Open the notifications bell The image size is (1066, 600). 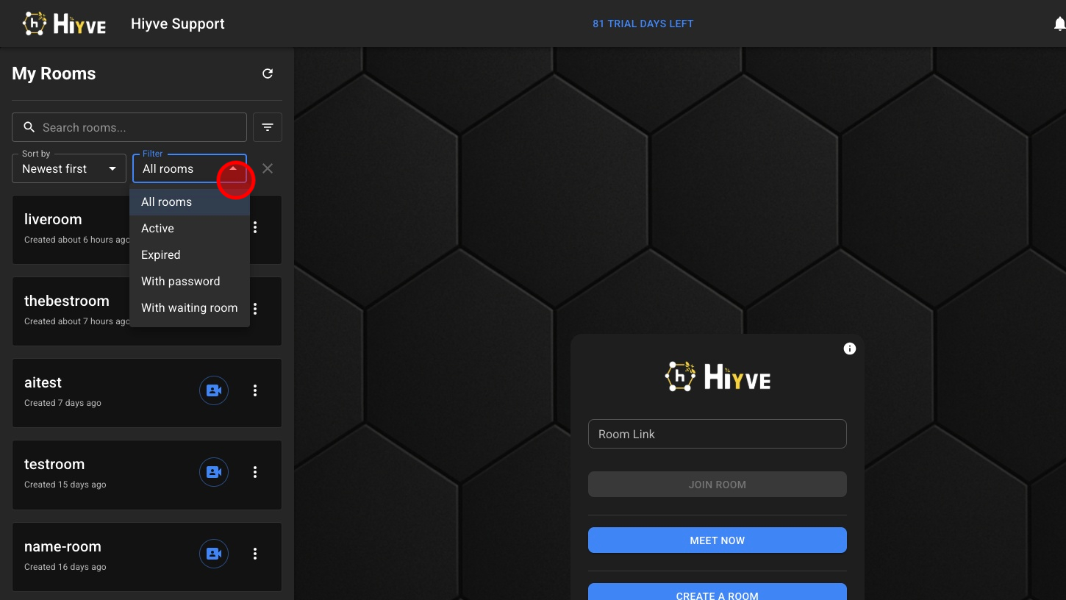pos(1059,24)
